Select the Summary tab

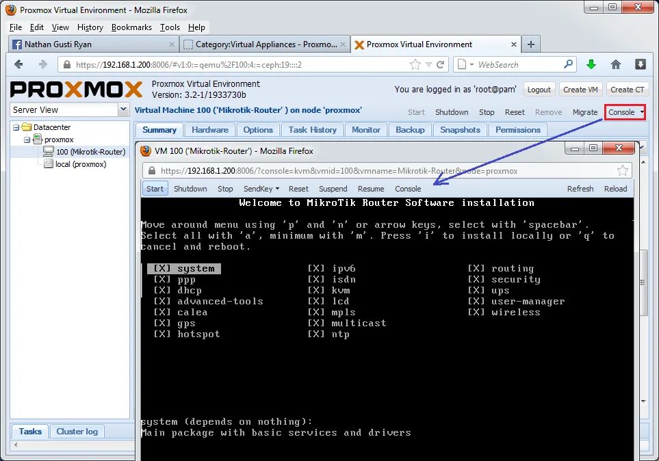click(159, 130)
